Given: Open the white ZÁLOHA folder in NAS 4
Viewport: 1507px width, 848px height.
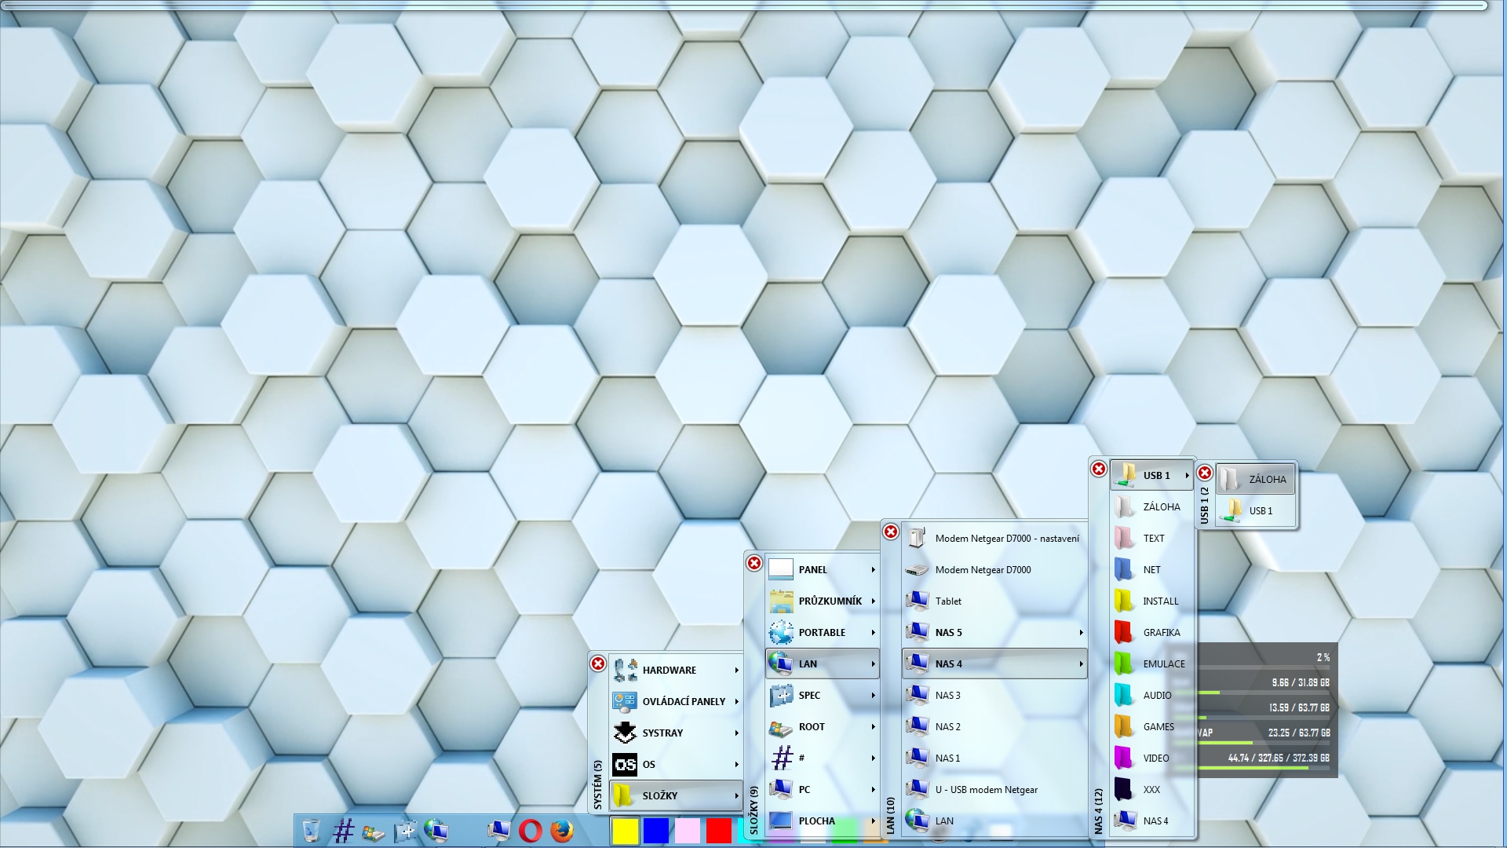Looking at the screenshot, I should [x=1151, y=506].
